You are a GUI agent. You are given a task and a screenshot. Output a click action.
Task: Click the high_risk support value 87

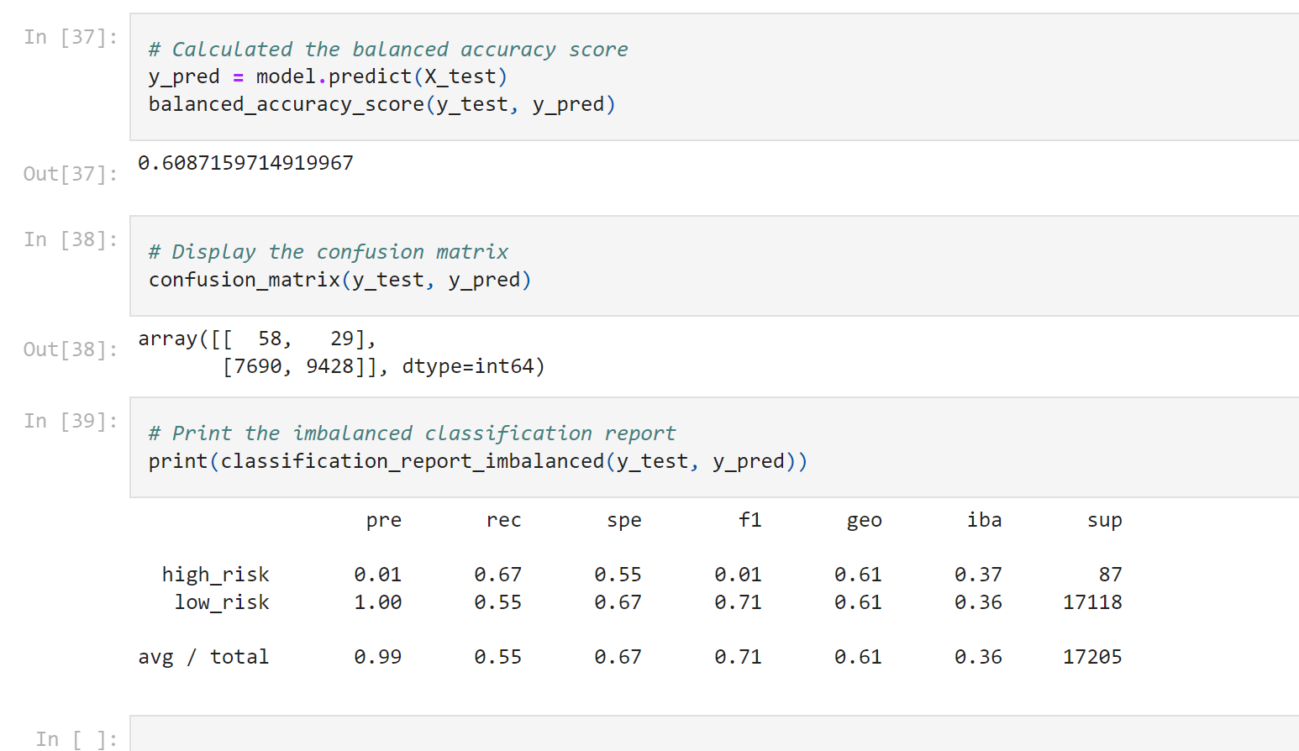click(1111, 575)
